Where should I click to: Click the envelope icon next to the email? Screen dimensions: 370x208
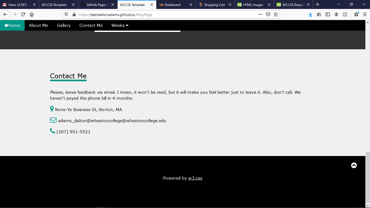point(53,120)
